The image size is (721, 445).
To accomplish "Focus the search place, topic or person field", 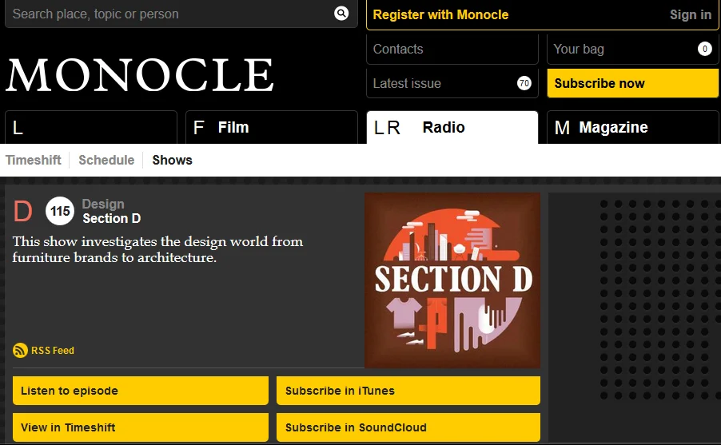I will tap(181, 14).
